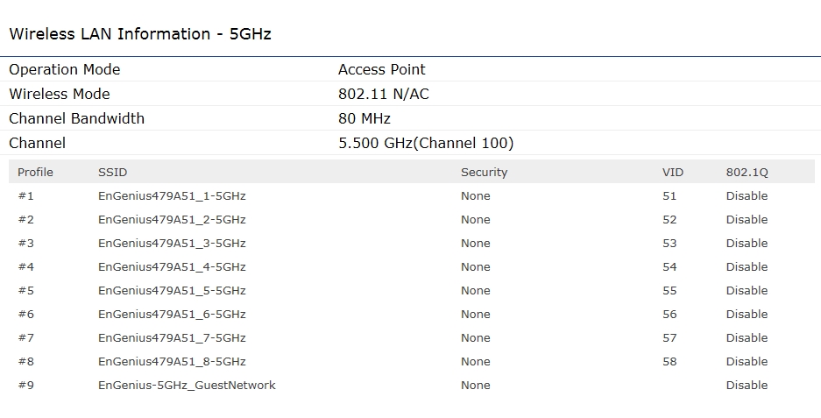Screen dimensions: 821x418
Task: Select SSID EnGenius479A51_5-5GHz
Action: click(x=172, y=290)
